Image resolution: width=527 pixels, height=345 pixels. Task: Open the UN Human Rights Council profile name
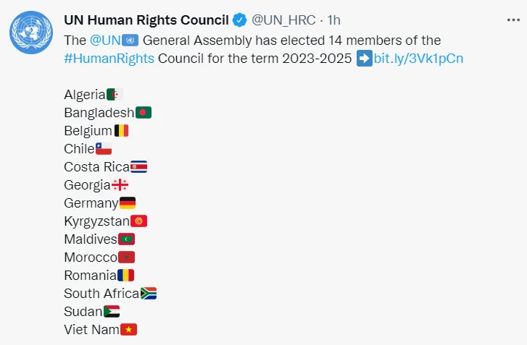(146, 20)
